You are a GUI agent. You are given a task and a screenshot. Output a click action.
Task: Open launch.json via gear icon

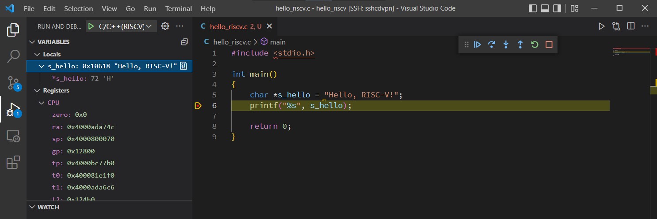165,26
